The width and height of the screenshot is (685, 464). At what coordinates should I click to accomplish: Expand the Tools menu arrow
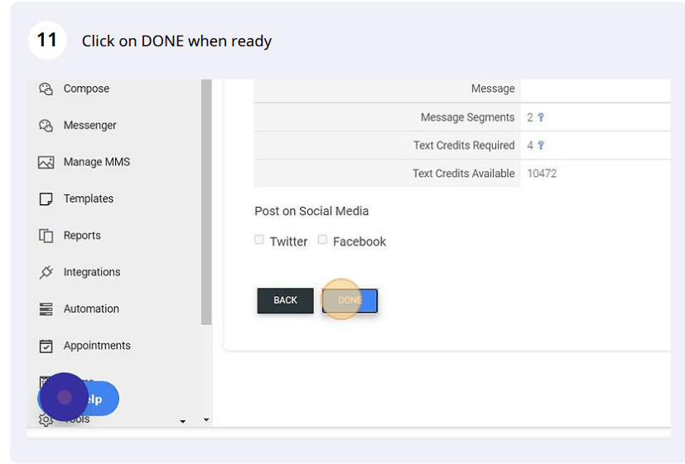(x=182, y=421)
